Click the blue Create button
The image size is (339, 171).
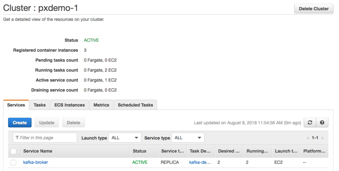click(x=20, y=122)
